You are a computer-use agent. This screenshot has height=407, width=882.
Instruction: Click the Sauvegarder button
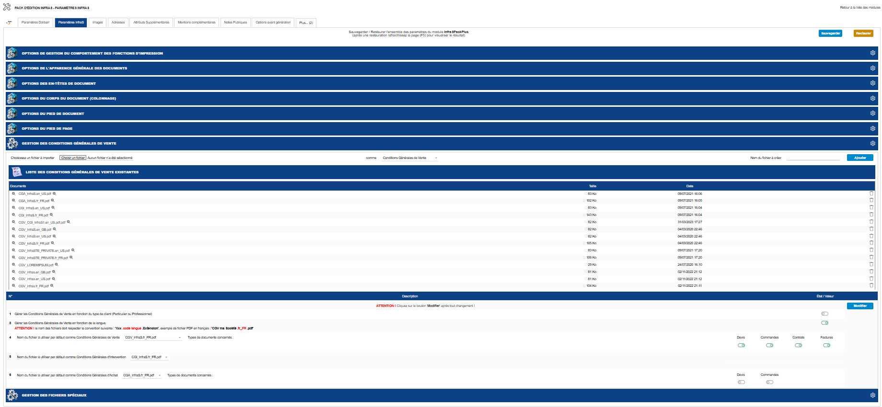(830, 34)
